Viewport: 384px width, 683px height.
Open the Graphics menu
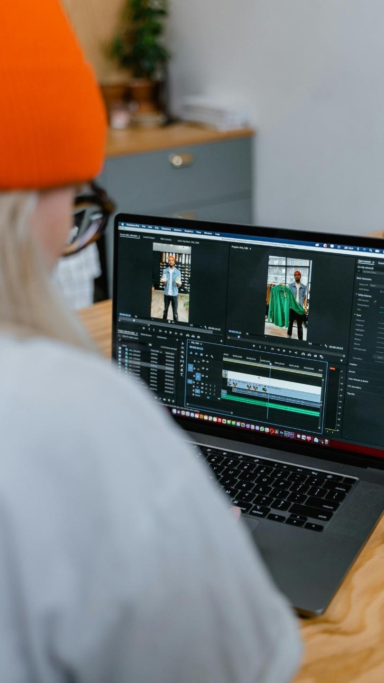189,231
